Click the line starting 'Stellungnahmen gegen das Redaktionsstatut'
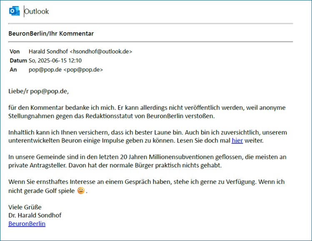The height and width of the screenshot is (241, 312). [x=112, y=116]
